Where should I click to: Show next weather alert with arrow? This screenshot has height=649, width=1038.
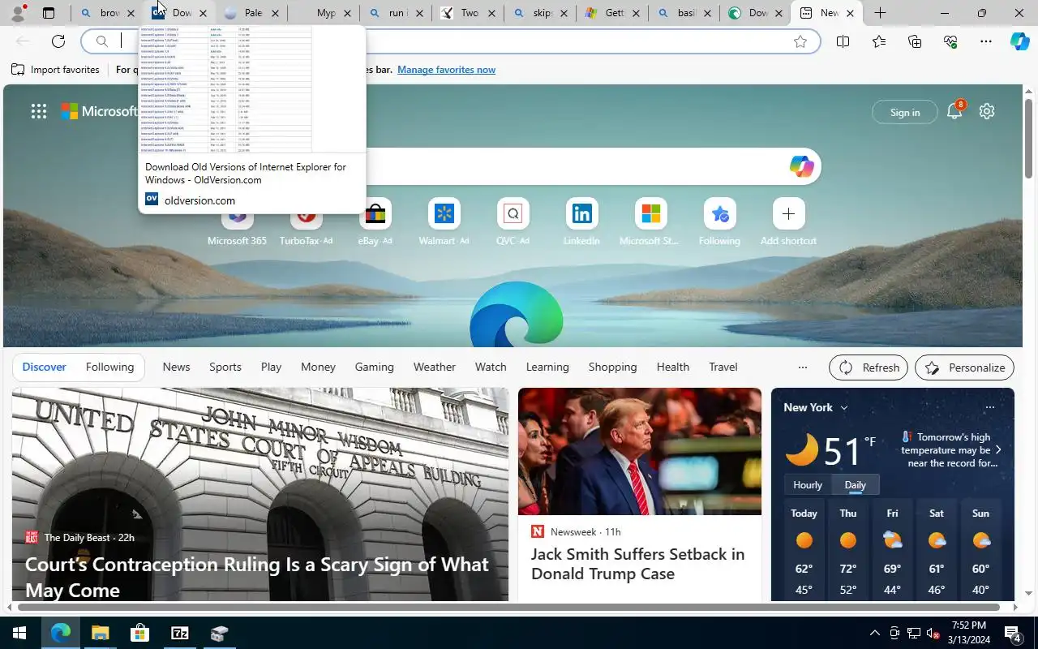click(x=998, y=449)
